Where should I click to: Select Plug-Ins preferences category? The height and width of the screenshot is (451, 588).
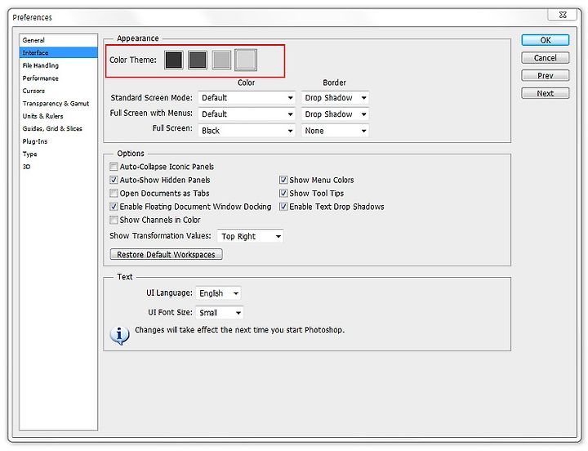point(59,141)
